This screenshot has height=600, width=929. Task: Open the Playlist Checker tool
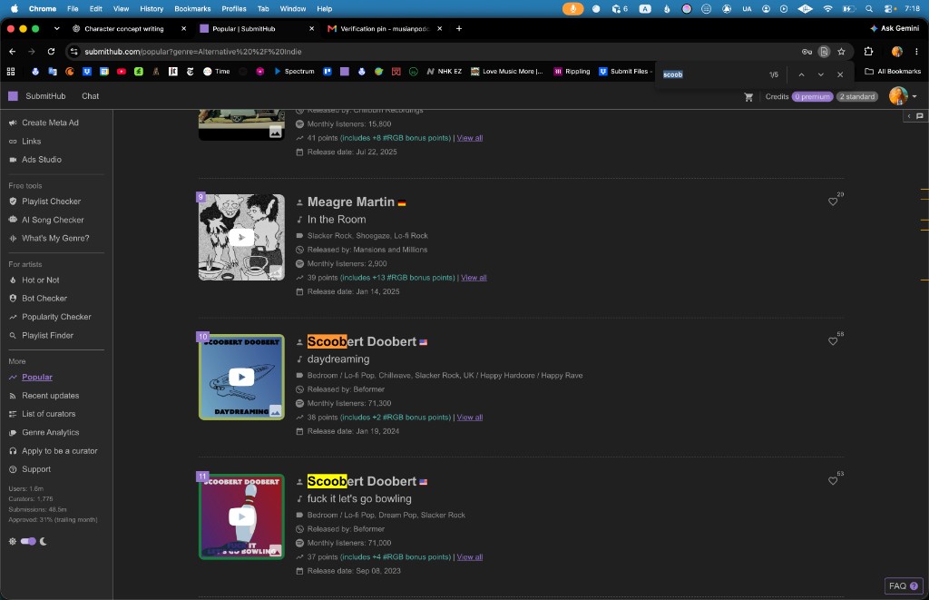pos(51,202)
